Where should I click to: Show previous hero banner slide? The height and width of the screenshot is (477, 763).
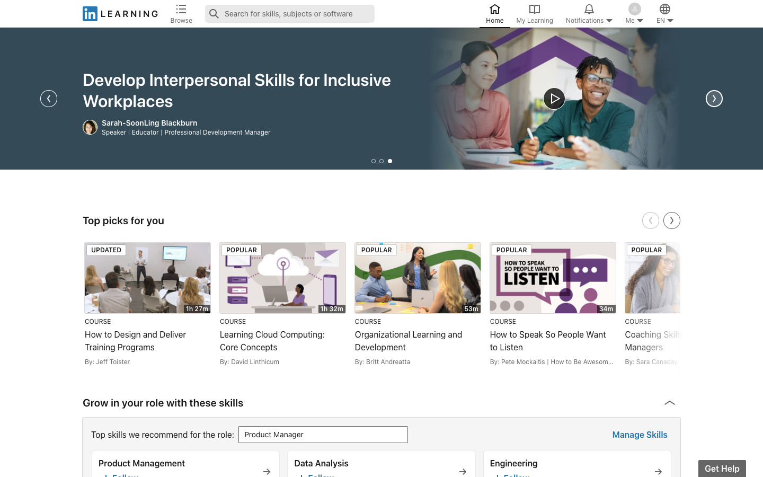tap(49, 99)
